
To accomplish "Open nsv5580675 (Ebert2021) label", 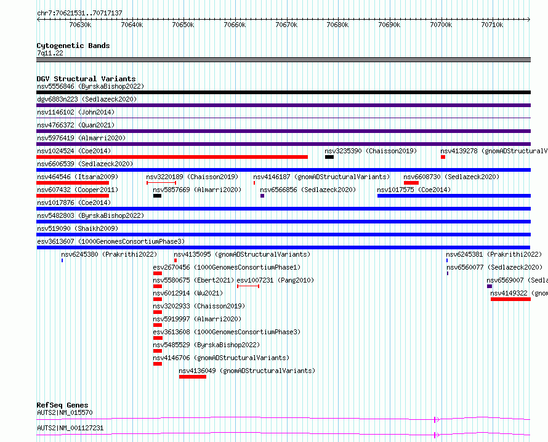I will 193,280.
